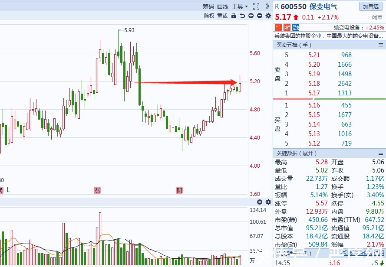Select buy level 5 price 5.12
The width and height of the screenshot is (386, 267).
(314, 143)
